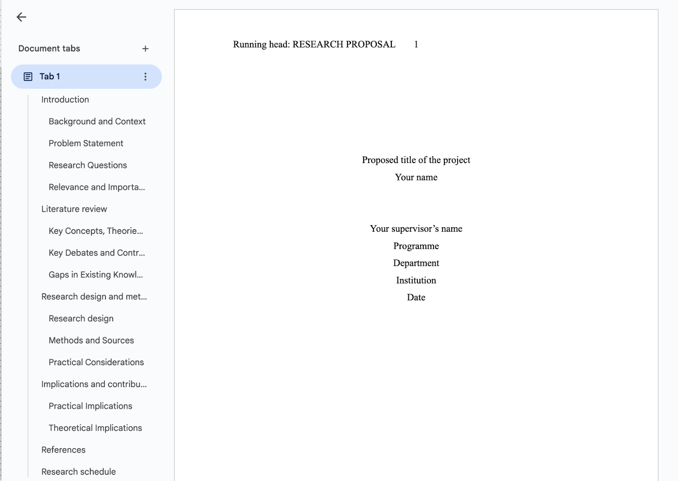Navigate to the Literature review heading

coord(74,209)
